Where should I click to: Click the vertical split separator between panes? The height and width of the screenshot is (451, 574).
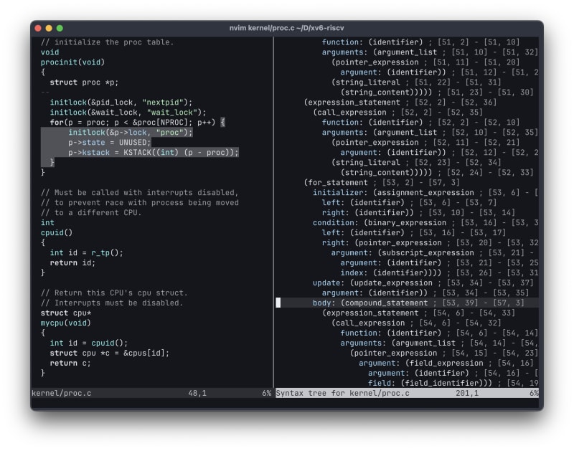[x=273, y=215]
